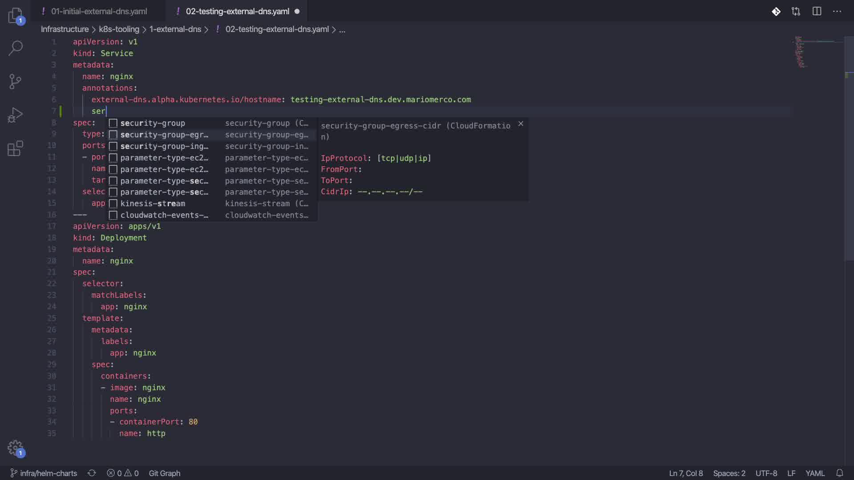Open the Run and Debug view
This screenshot has height=480, width=854.
[15, 115]
